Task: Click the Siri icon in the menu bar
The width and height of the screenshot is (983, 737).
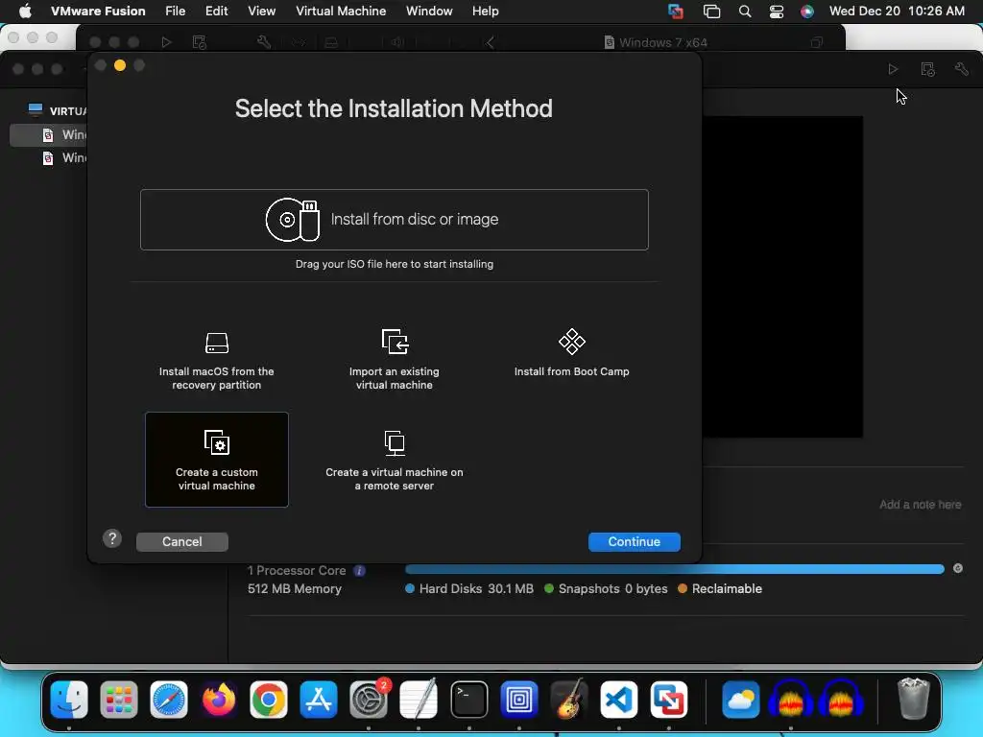Action: point(806,11)
